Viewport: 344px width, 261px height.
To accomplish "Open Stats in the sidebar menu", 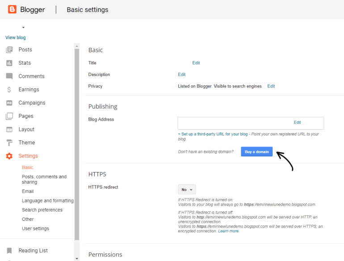I will coord(25,63).
